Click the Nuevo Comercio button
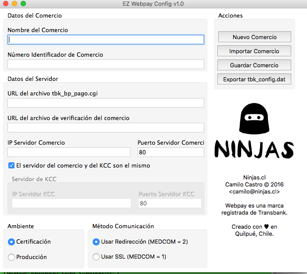 tap(255, 37)
